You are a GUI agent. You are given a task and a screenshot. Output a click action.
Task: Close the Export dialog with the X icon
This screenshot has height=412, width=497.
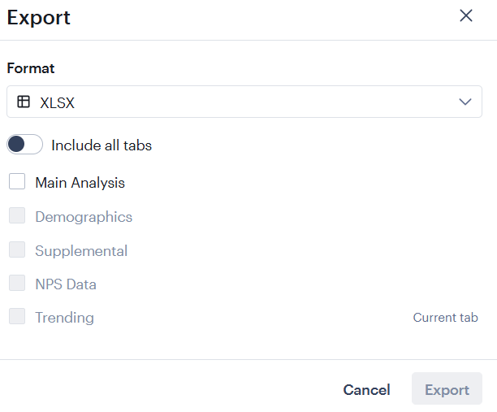coord(465,16)
